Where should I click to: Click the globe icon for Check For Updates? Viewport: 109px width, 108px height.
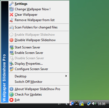click(11, 94)
